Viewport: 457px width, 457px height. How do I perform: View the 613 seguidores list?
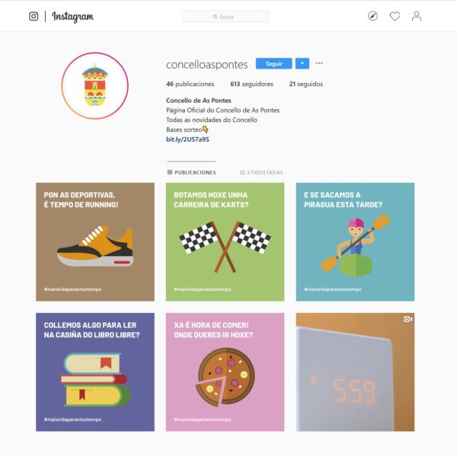click(x=251, y=84)
